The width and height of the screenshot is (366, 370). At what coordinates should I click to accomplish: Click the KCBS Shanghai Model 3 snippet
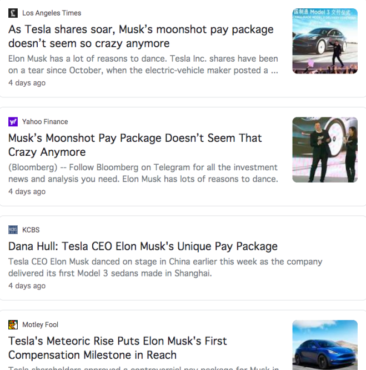[x=165, y=267]
